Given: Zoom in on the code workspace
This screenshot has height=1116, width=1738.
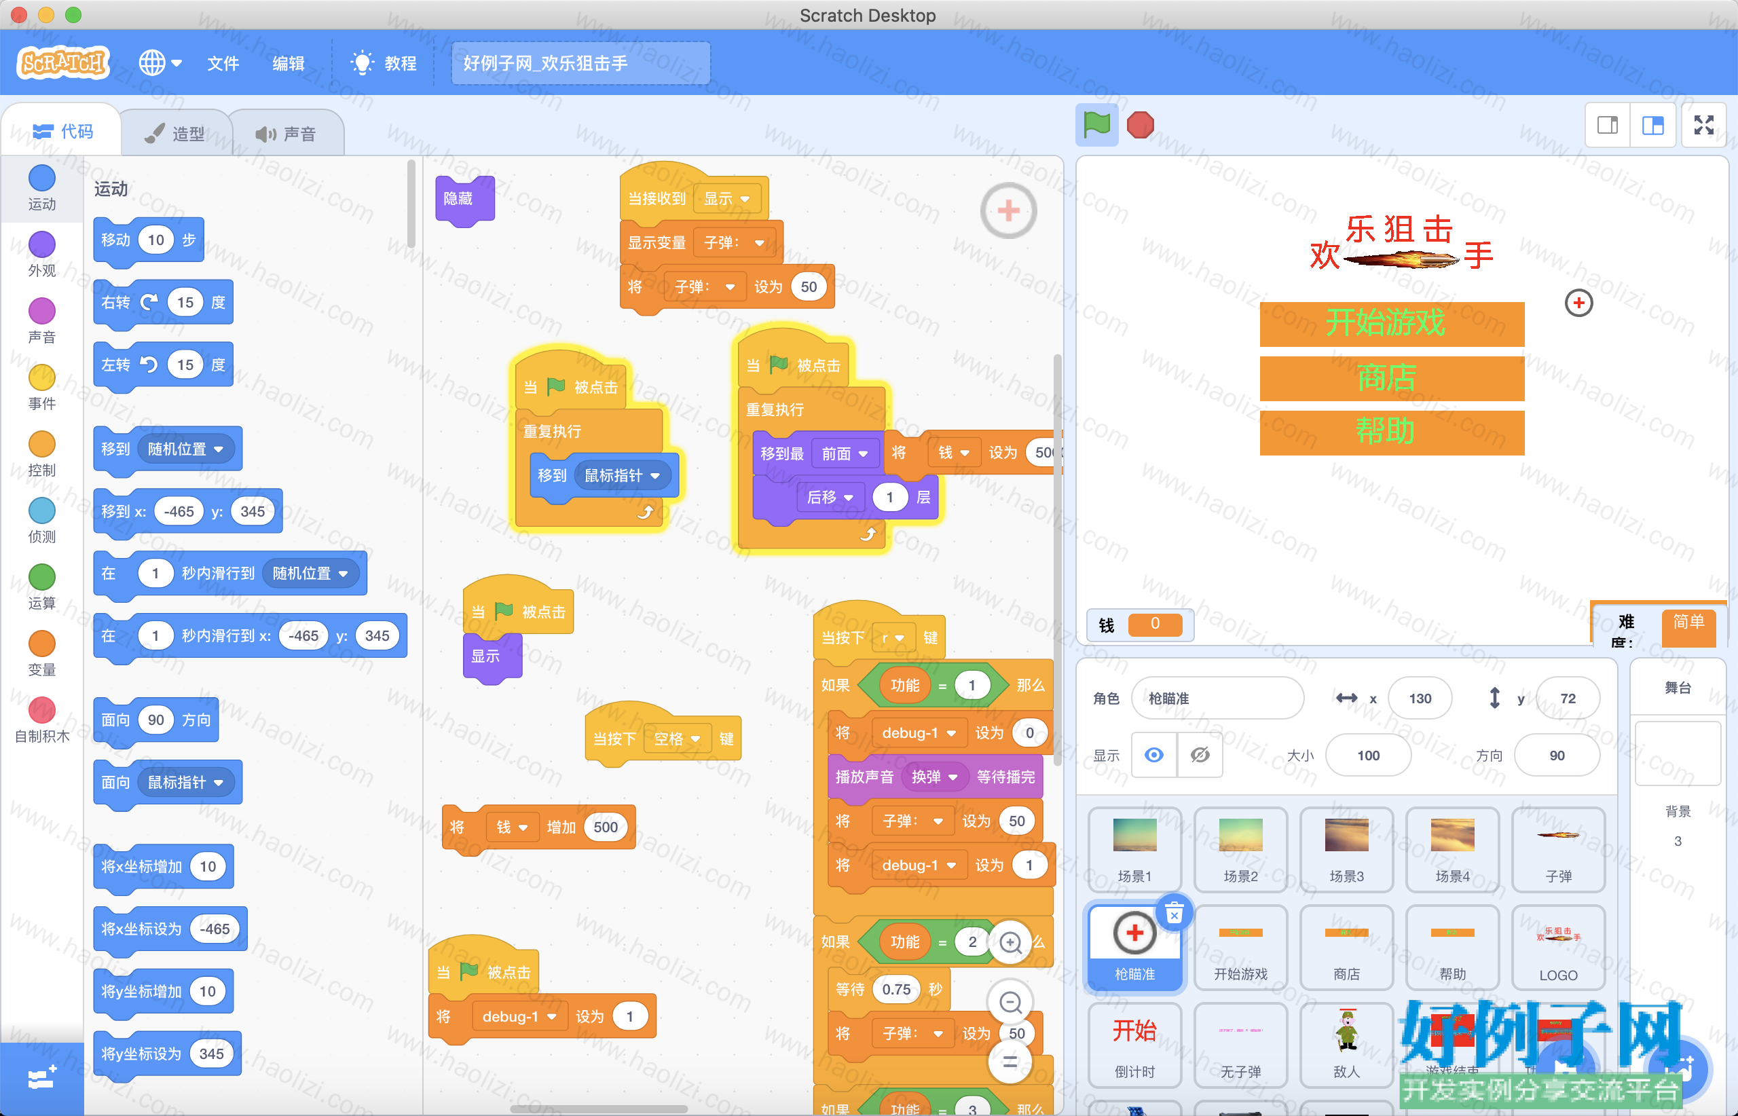Looking at the screenshot, I should point(1010,942).
